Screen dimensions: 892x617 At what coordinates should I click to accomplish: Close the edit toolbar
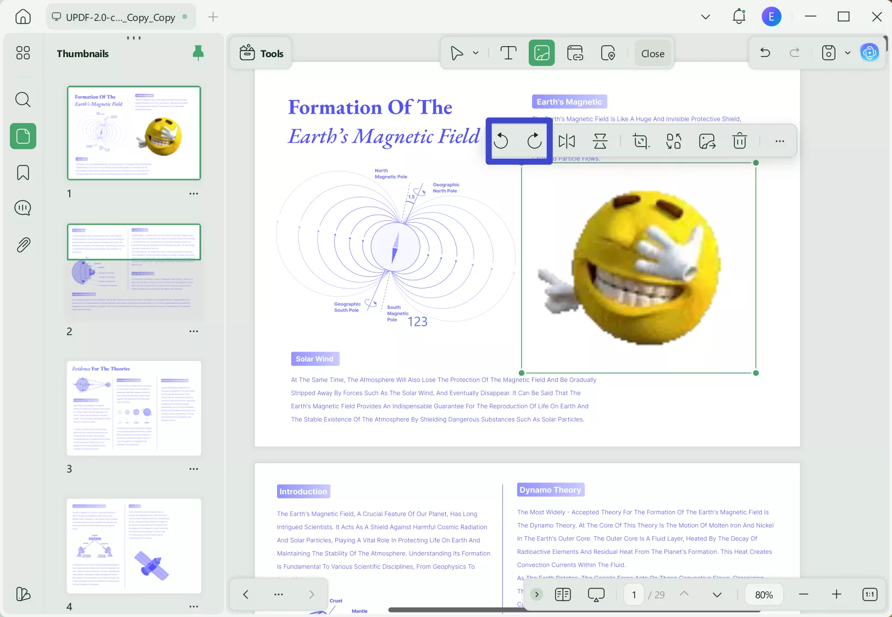[653, 53]
